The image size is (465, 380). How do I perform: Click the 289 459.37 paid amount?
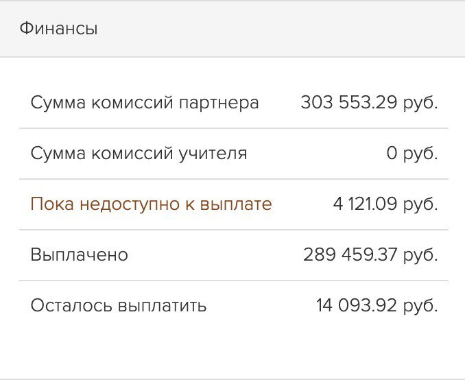point(350,255)
